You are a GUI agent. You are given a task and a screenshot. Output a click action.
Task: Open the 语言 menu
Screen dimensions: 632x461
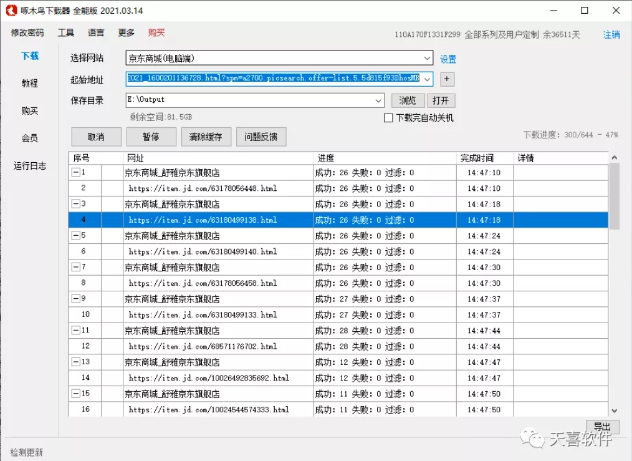96,32
